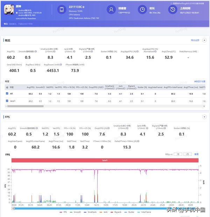Click the upload time cloud icon
210x217 pixels.
(174, 10)
